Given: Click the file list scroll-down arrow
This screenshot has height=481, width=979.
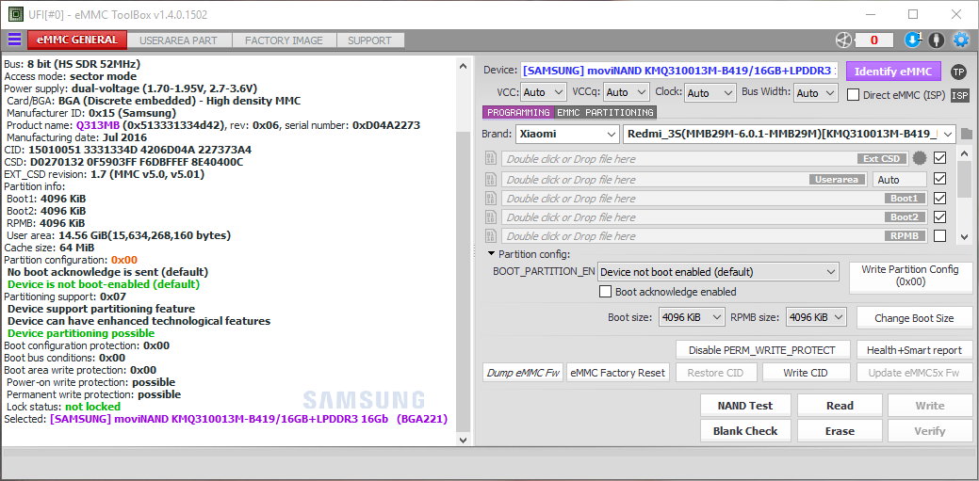Looking at the screenshot, I should tap(965, 236).
